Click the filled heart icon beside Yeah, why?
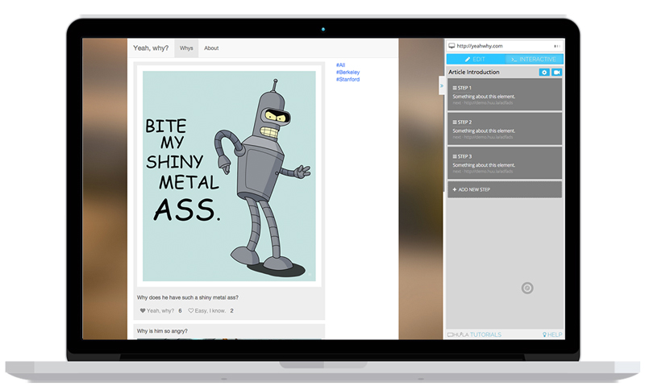This screenshot has height=390, width=645. tap(143, 311)
